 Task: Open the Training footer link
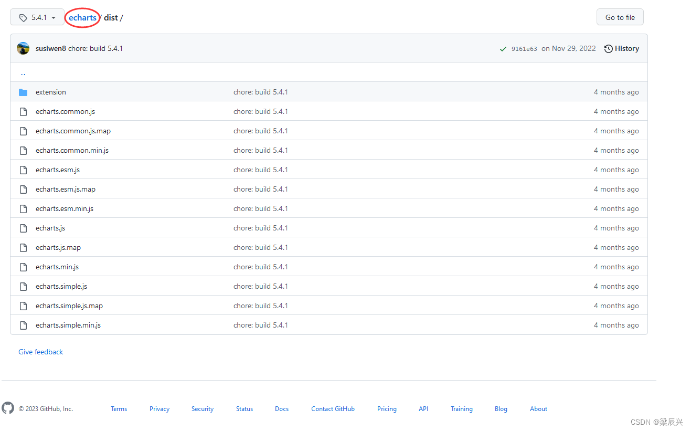[x=462, y=409]
